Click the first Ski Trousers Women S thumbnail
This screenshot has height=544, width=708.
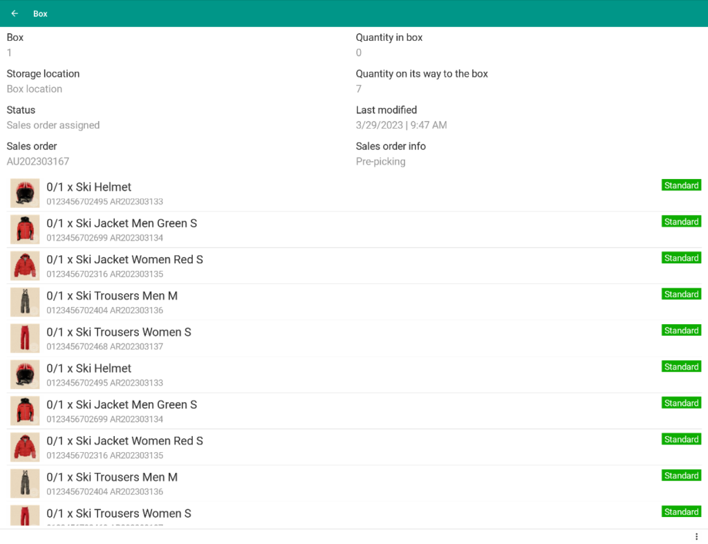point(25,338)
